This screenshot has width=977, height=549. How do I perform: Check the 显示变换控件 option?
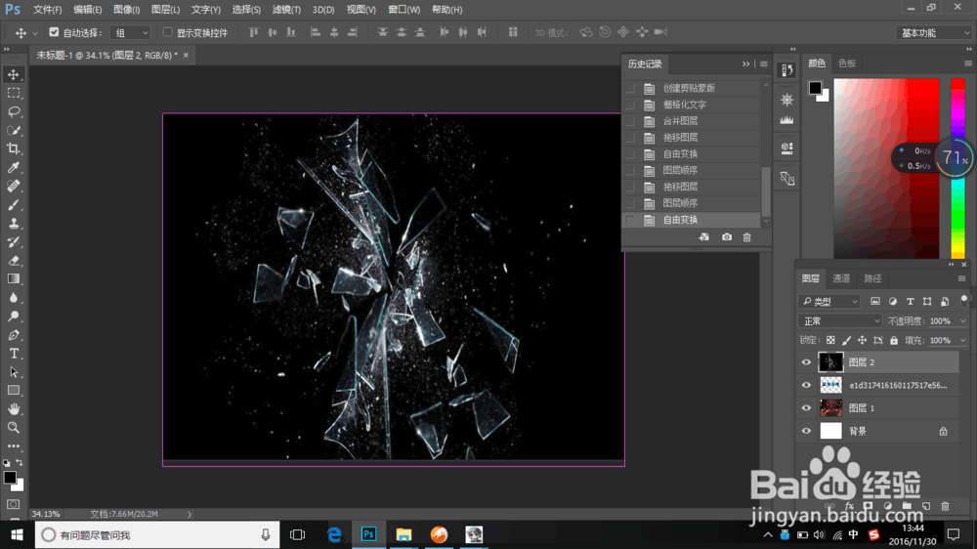pyautogui.click(x=168, y=32)
